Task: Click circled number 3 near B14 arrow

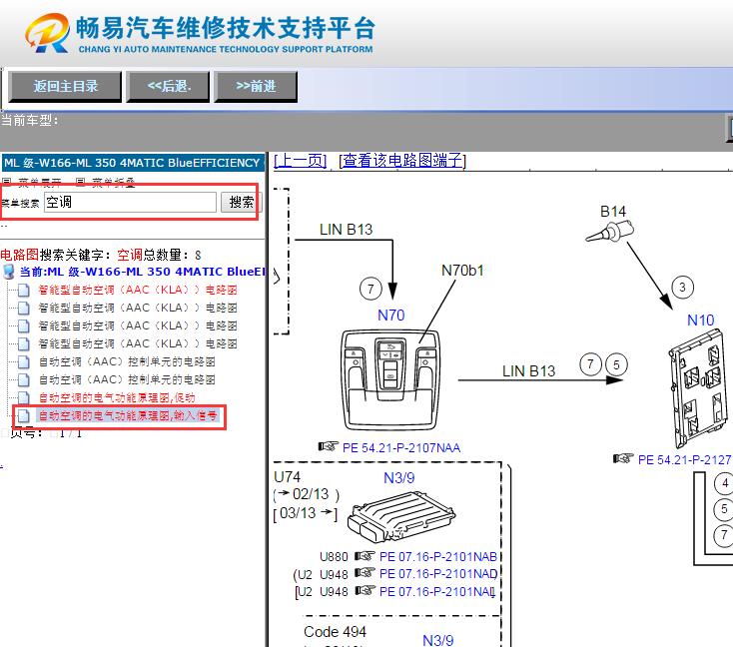Action: [x=682, y=287]
